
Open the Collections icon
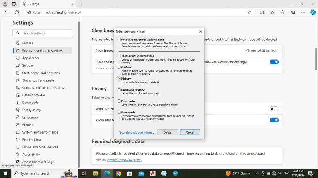tap(282, 12)
